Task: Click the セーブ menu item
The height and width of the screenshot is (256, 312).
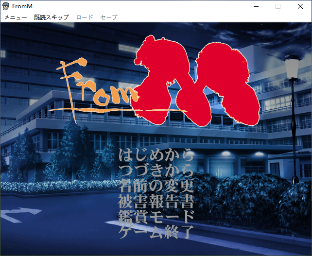Action: (108, 17)
